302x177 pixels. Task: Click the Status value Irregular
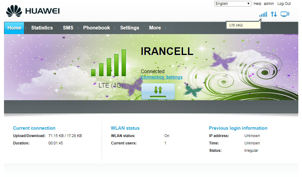click(251, 151)
